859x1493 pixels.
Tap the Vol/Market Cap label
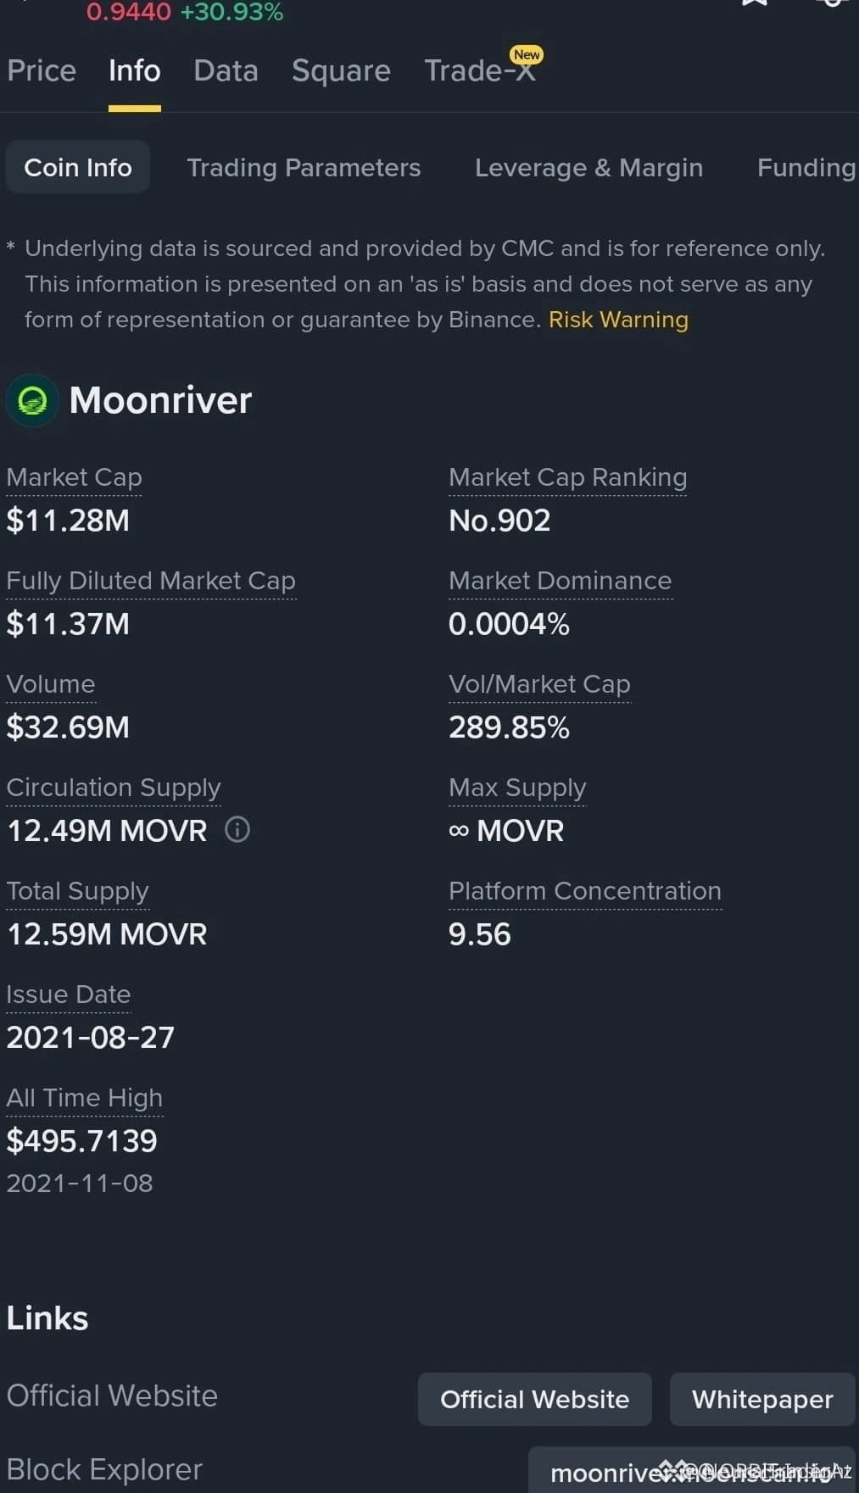click(539, 684)
